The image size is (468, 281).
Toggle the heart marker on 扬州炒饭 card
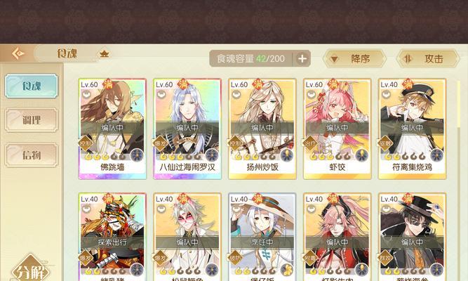pyautogui.click(x=236, y=95)
